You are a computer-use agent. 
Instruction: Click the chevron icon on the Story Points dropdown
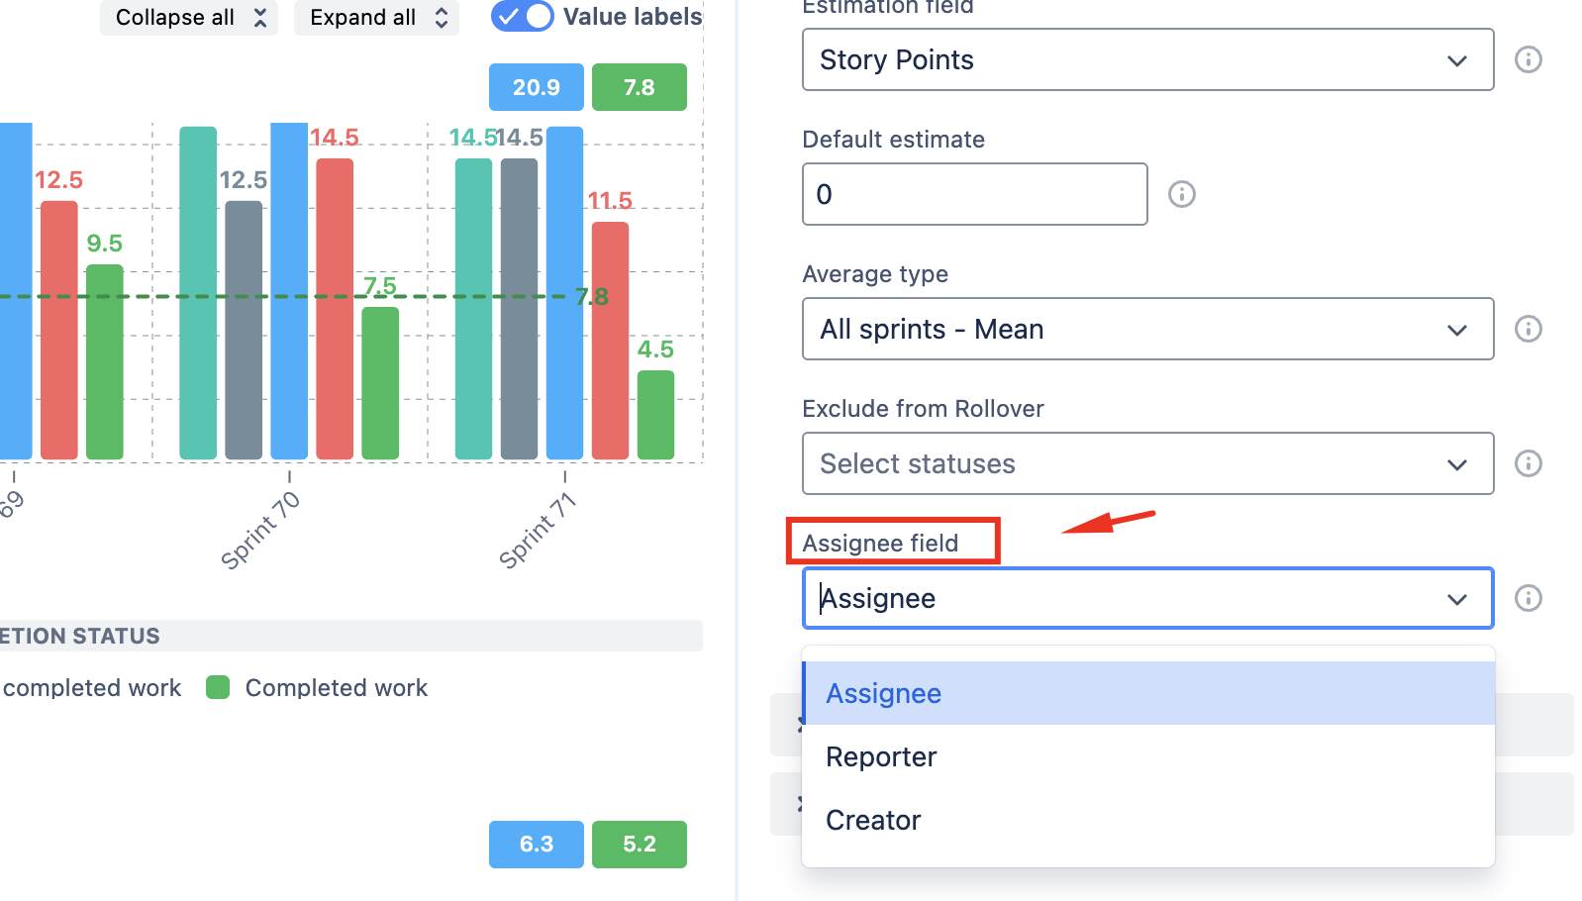coord(1456,59)
